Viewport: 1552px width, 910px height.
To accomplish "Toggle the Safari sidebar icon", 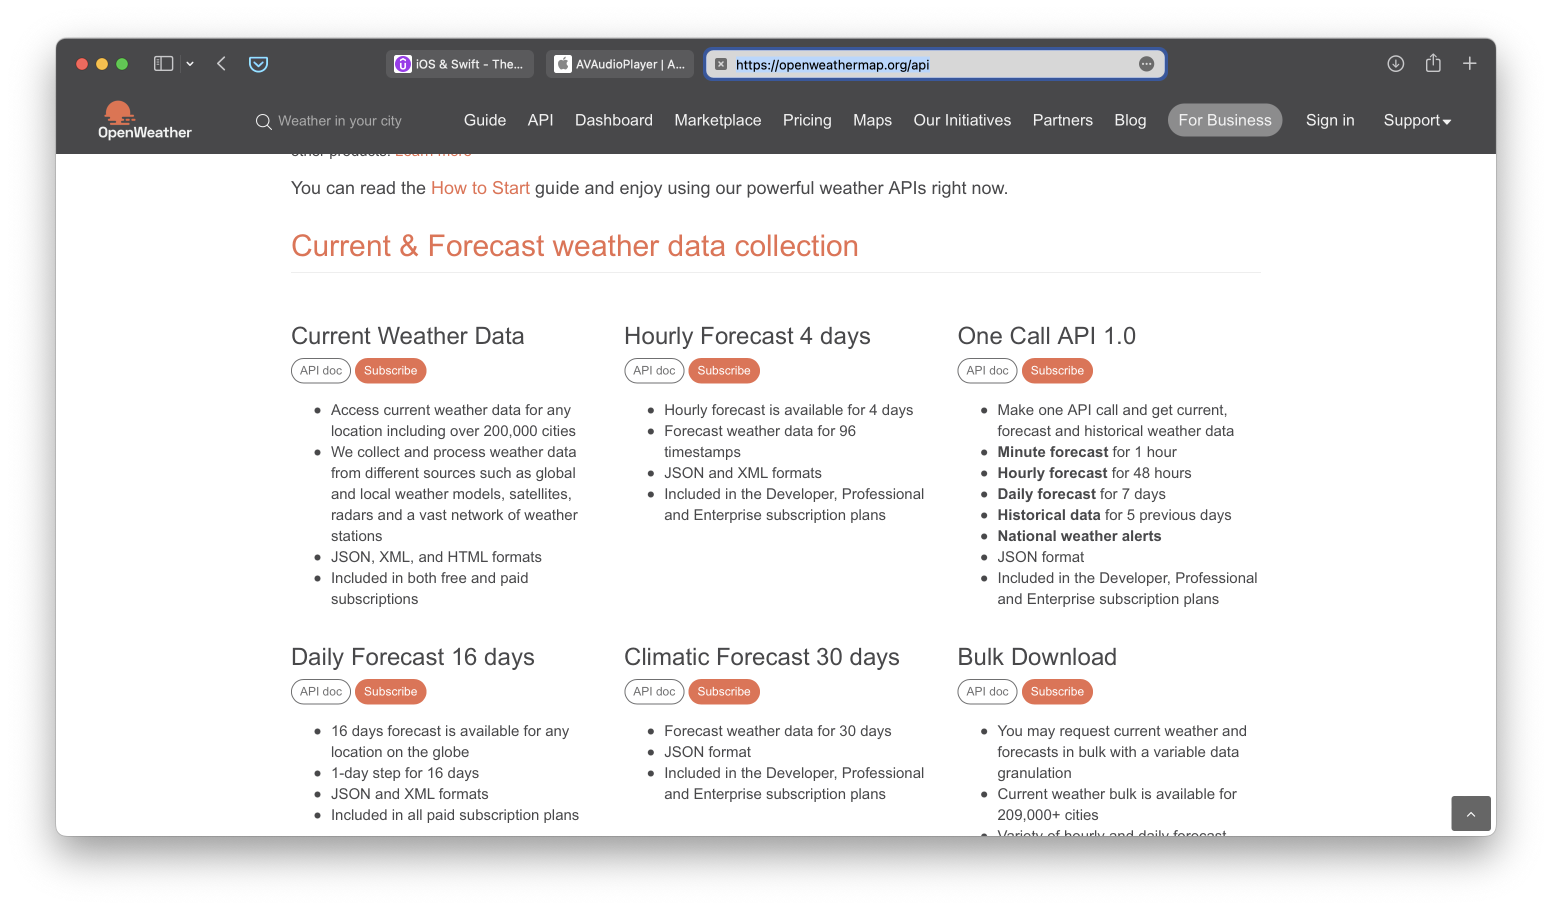I will (x=163, y=63).
